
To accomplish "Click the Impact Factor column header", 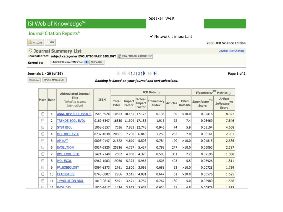I will [x=129, y=103].
